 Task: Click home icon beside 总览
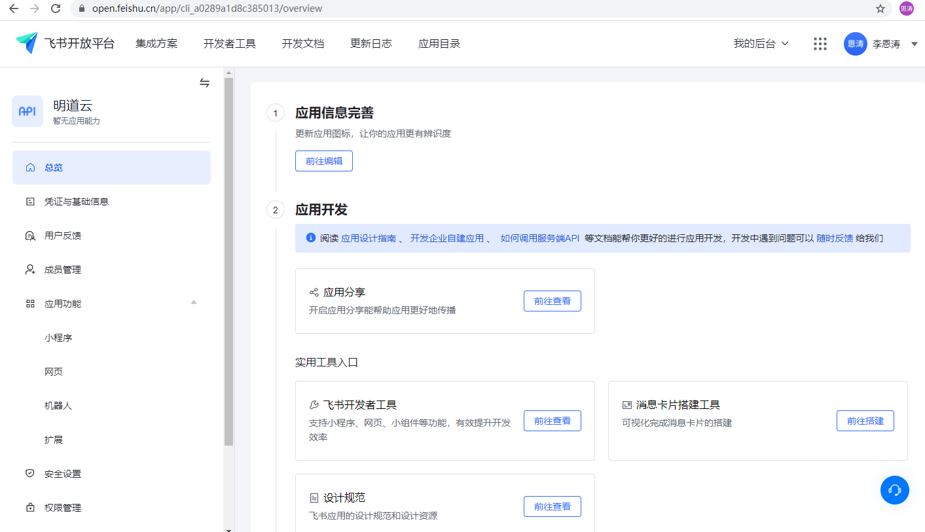pos(30,168)
